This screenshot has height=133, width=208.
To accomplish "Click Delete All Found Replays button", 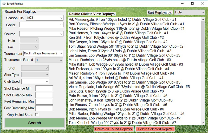I will [x=114, y=129].
